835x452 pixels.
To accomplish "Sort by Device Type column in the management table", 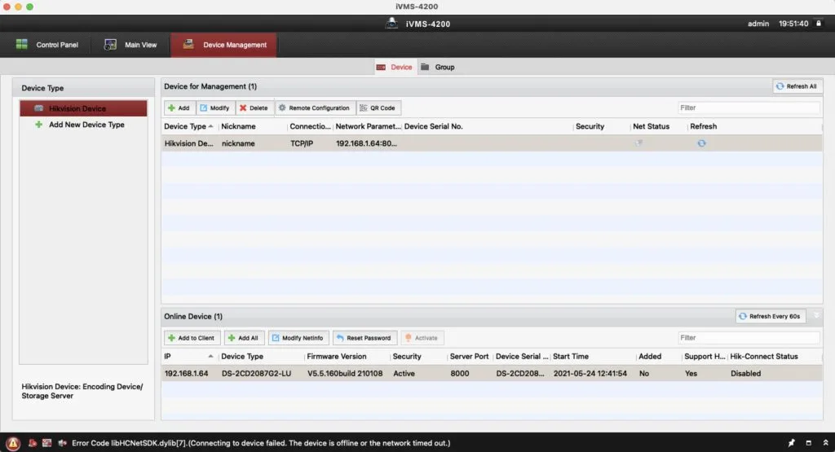I will coord(189,126).
